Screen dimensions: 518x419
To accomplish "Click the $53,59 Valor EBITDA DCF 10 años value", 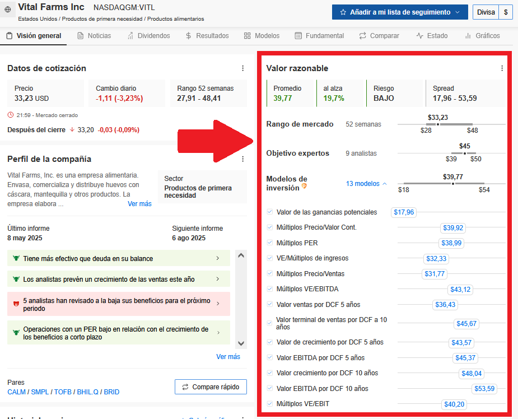I will (x=484, y=389).
